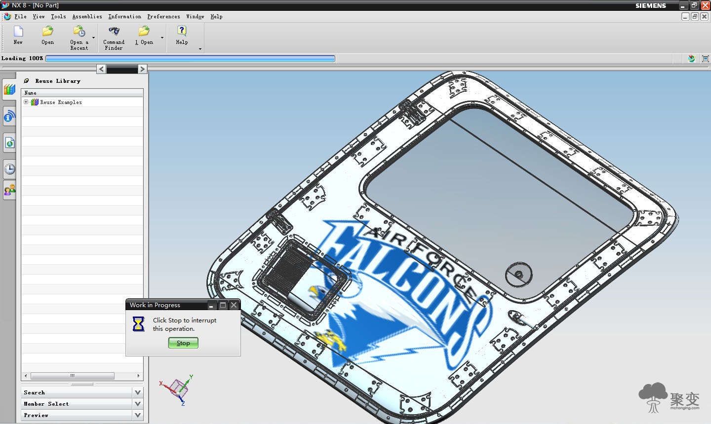This screenshot has width=711, height=424.
Task: Click the pin icon beside Reuse Library title
Action: point(26,81)
